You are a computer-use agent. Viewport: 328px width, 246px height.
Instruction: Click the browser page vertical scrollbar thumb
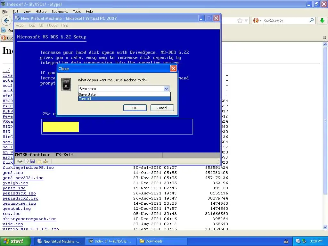click(x=325, y=121)
